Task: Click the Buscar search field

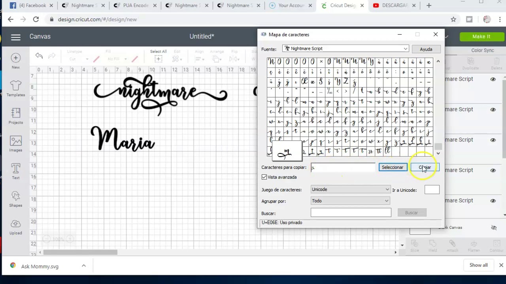Action: (351, 213)
